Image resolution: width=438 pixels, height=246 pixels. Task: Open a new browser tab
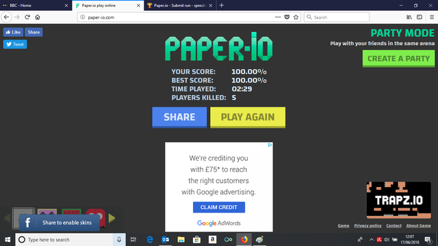tap(222, 5)
